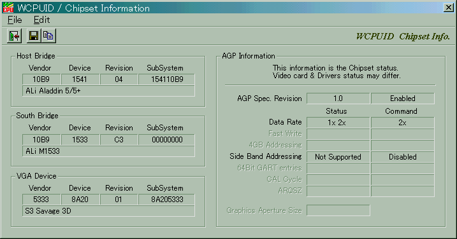This screenshot has height=239, width=457.
Task: Click the exit door toolbar icon
Action: point(14,36)
